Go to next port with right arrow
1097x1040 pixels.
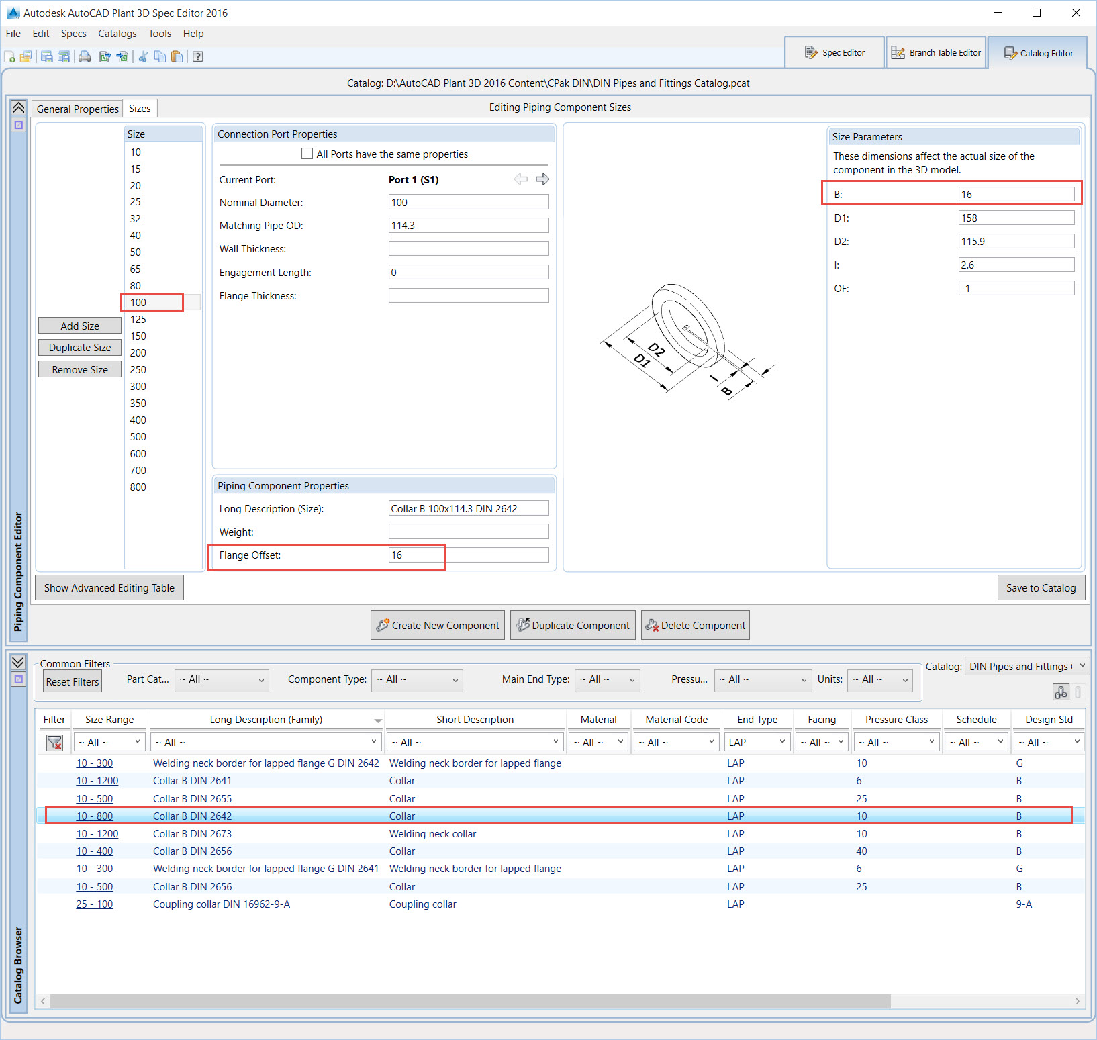(542, 179)
